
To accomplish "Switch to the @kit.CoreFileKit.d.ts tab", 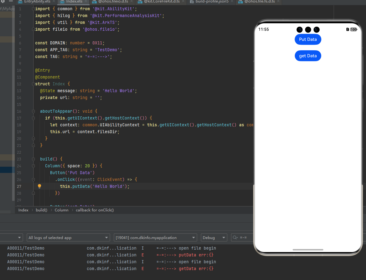I will pyautogui.click(x=161, y=2).
